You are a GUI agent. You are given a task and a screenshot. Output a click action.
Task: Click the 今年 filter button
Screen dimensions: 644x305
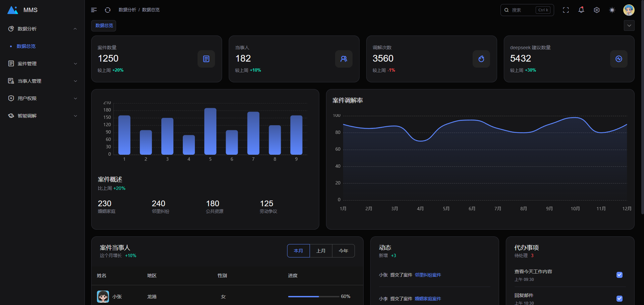(x=343, y=251)
